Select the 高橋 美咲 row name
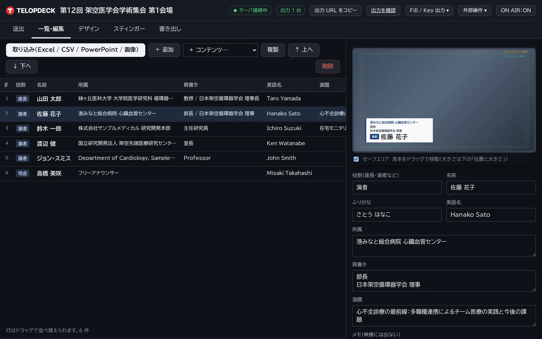The image size is (542, 339). click(x=49, y=174)
